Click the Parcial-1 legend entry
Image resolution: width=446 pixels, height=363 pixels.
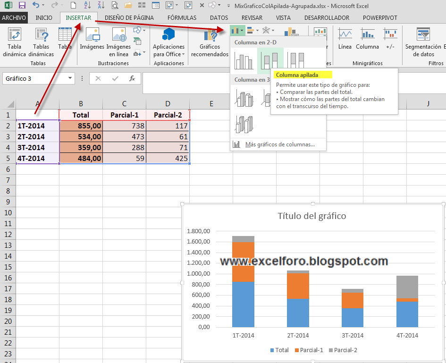click(309, 350)
